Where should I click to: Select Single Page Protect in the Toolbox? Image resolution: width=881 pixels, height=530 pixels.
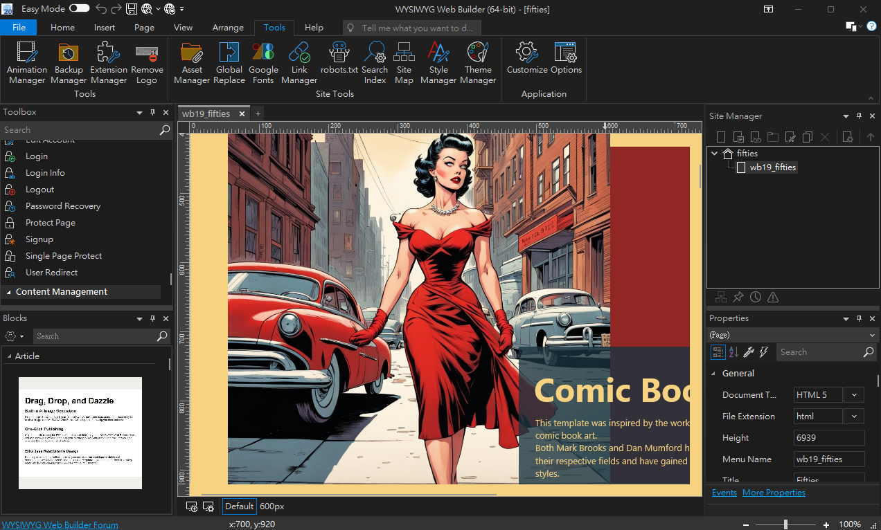(x=64, y=256)
